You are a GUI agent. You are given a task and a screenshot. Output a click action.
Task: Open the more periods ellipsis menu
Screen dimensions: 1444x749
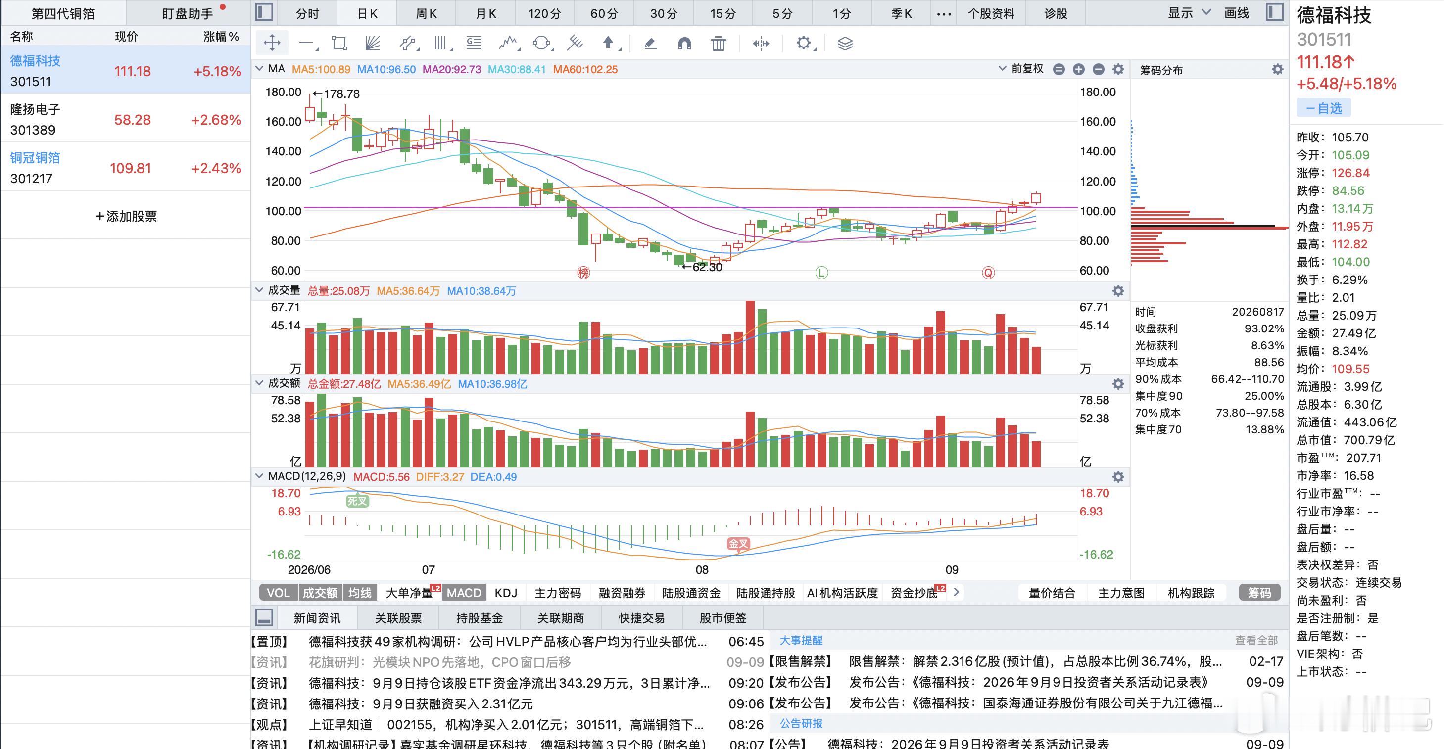coord(944,13)
